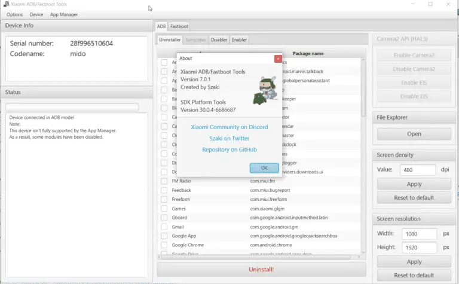
Task: Click the Xiaomi mascot image in About dialog
Action: [265, 90]
